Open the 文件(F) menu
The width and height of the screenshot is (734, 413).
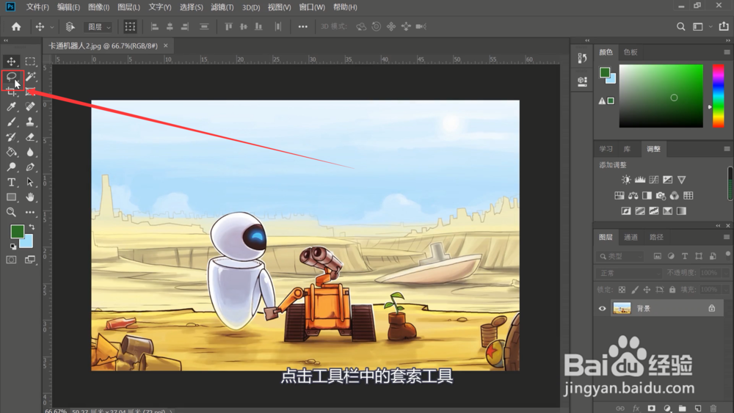point(37,7)
